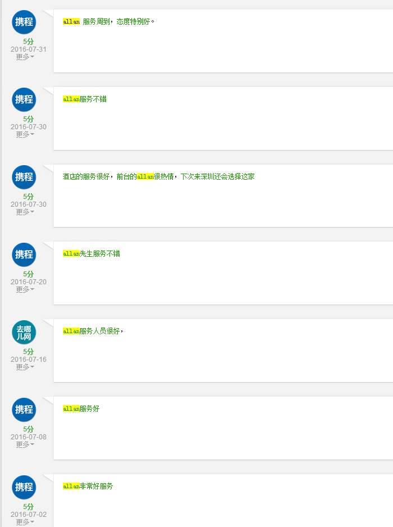The image size is (393, 527).
Task: Click the Ctrip logo beside the 2016-07-20 review
Action: coord(24,255)
